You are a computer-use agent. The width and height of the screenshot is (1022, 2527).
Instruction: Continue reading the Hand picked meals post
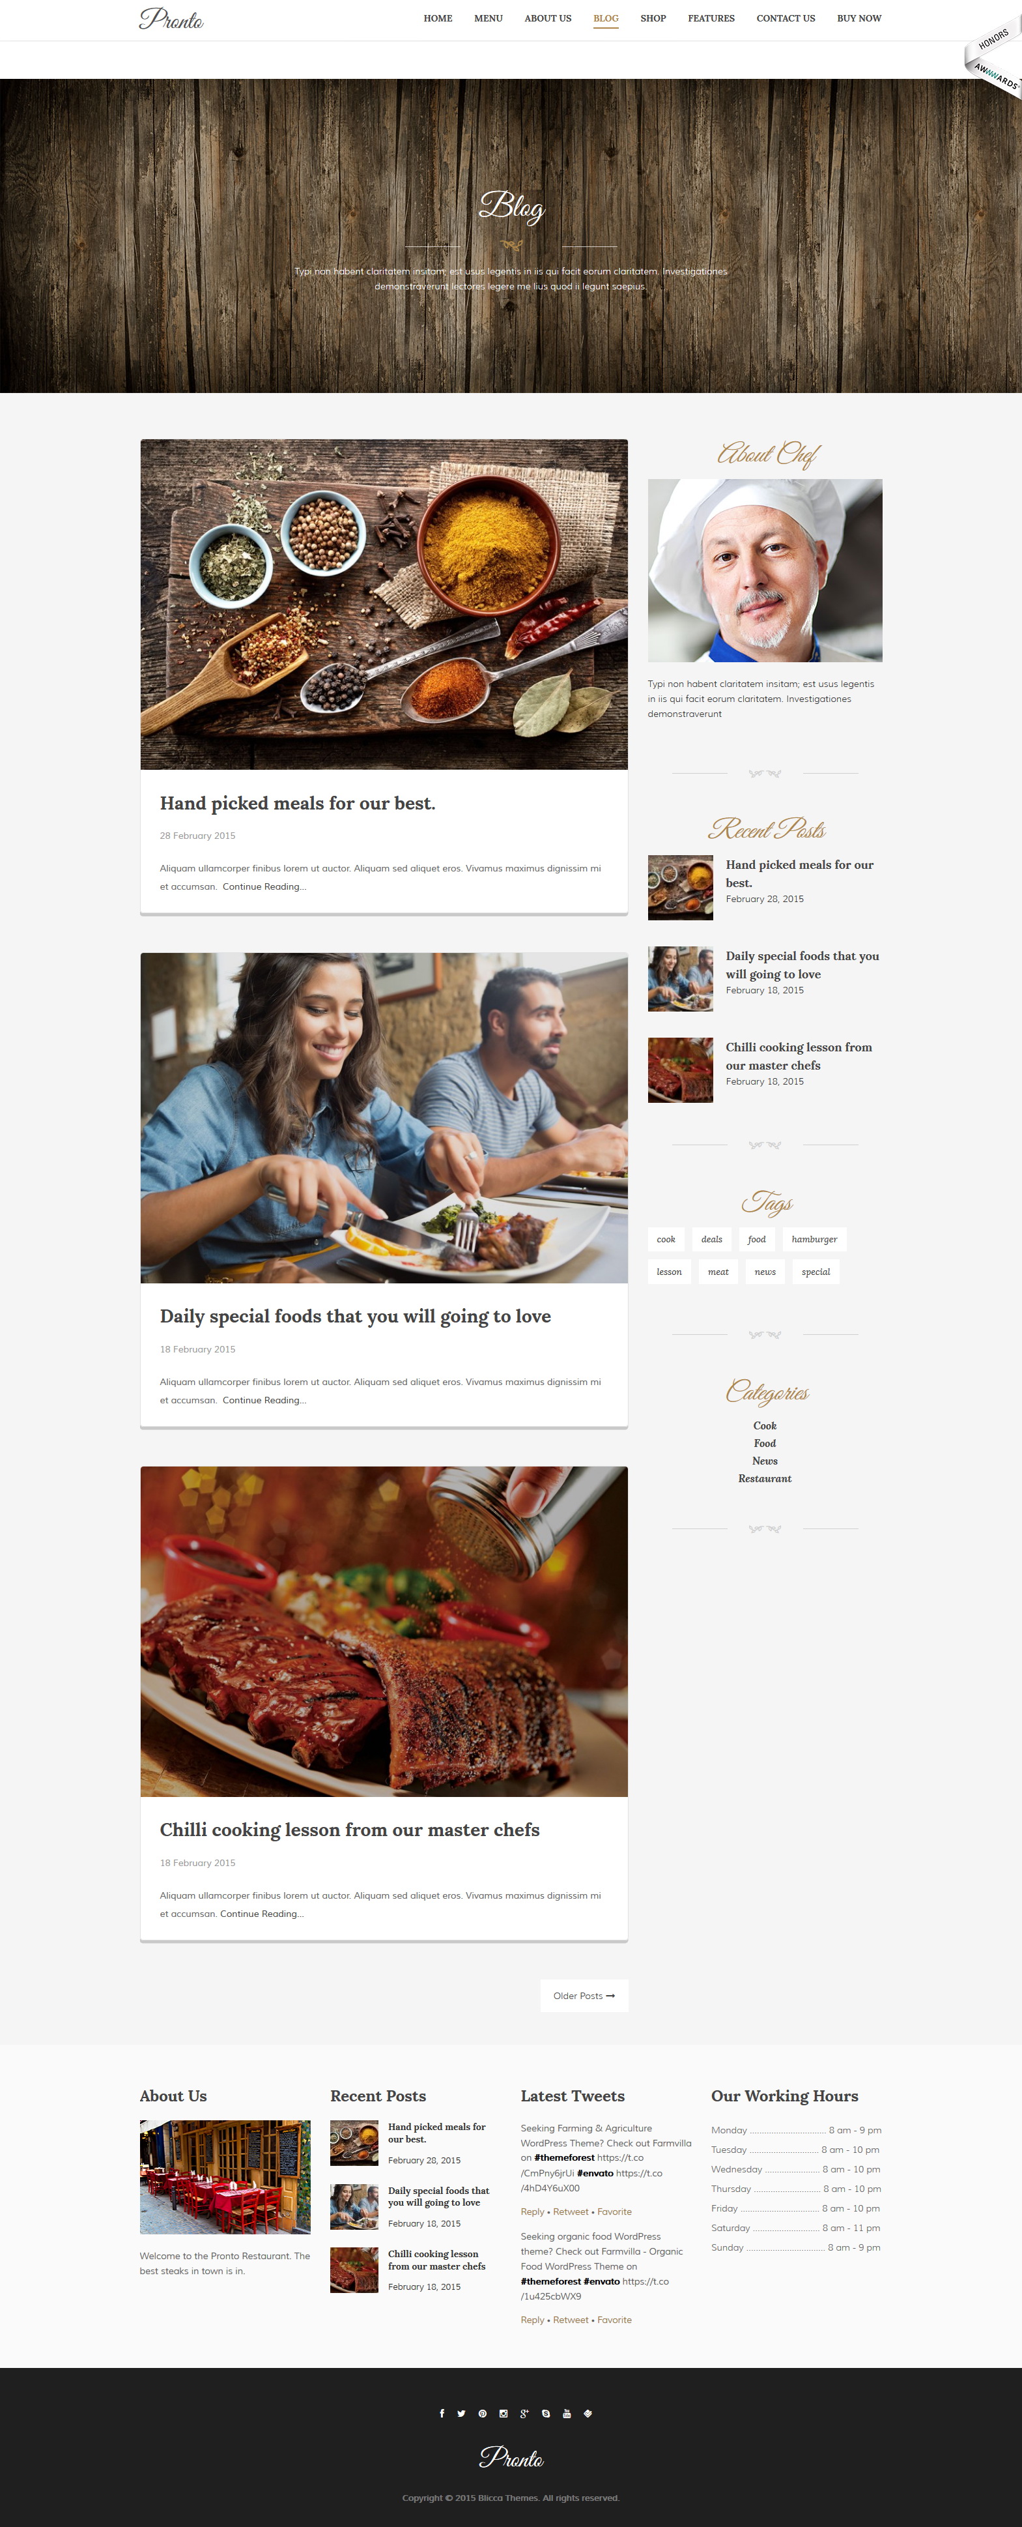click(x=265, y=887)
